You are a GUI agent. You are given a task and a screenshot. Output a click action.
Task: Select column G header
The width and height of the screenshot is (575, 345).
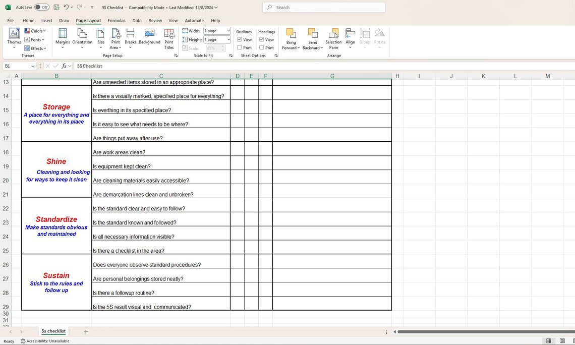coord(332,76)
